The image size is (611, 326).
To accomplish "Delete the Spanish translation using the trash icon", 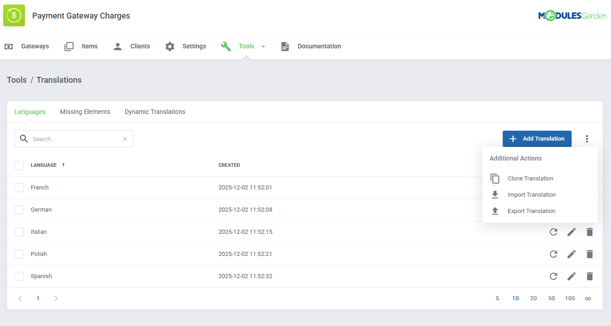I will pyautogui.click(x=590, y=276).
